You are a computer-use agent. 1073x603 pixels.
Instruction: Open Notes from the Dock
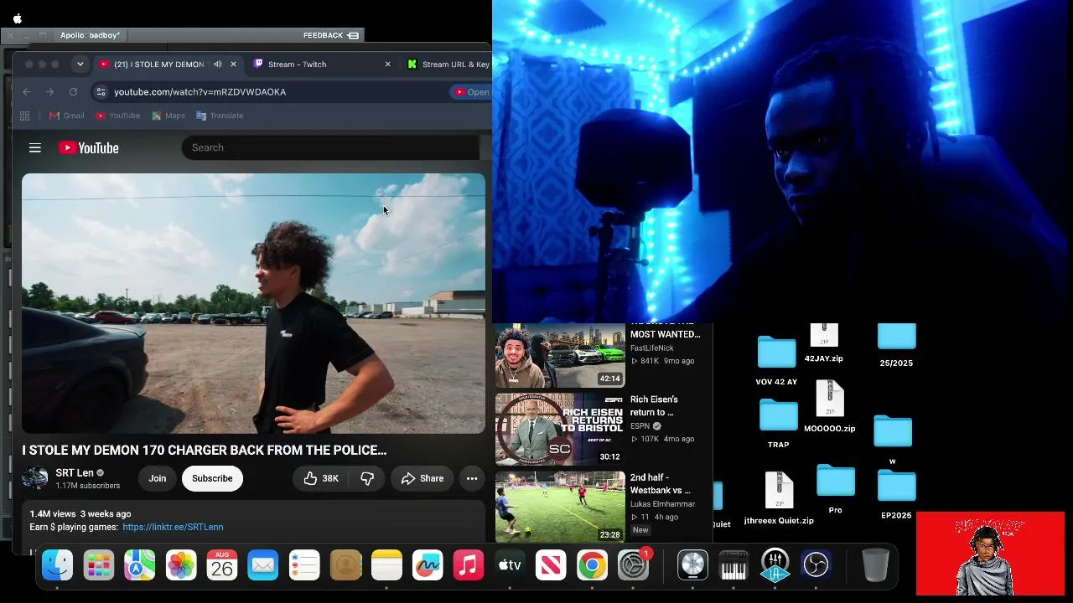tap(386, 565)
